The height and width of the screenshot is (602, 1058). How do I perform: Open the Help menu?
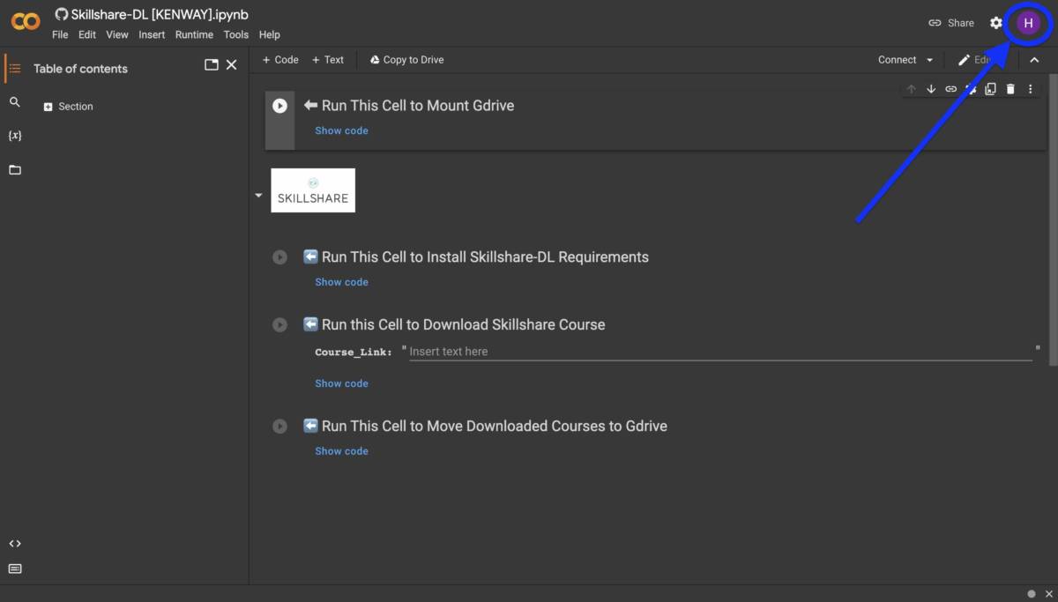click(x=270, y=35)
